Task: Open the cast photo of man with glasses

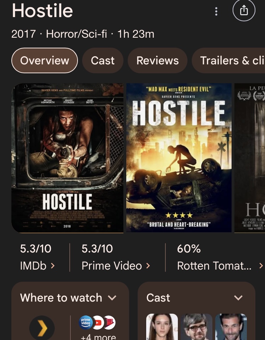Action: pyautogui.click(x=196, y=327)
